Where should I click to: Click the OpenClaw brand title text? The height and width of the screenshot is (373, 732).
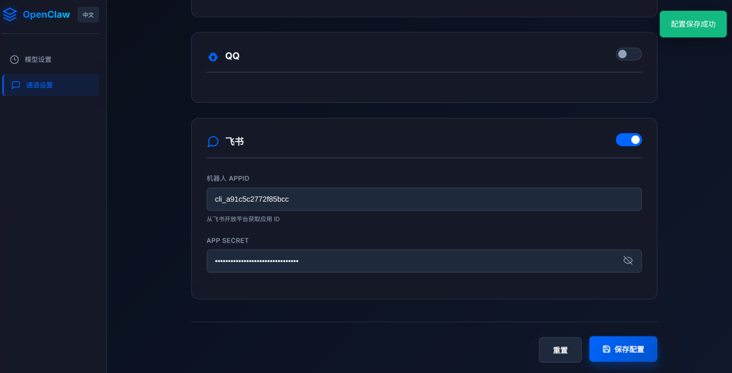tap(46, 14)
